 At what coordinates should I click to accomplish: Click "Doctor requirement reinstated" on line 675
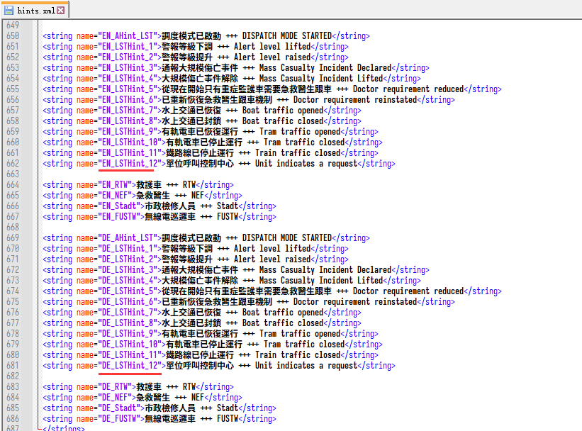pyautogui.click(x=355, y=302)
